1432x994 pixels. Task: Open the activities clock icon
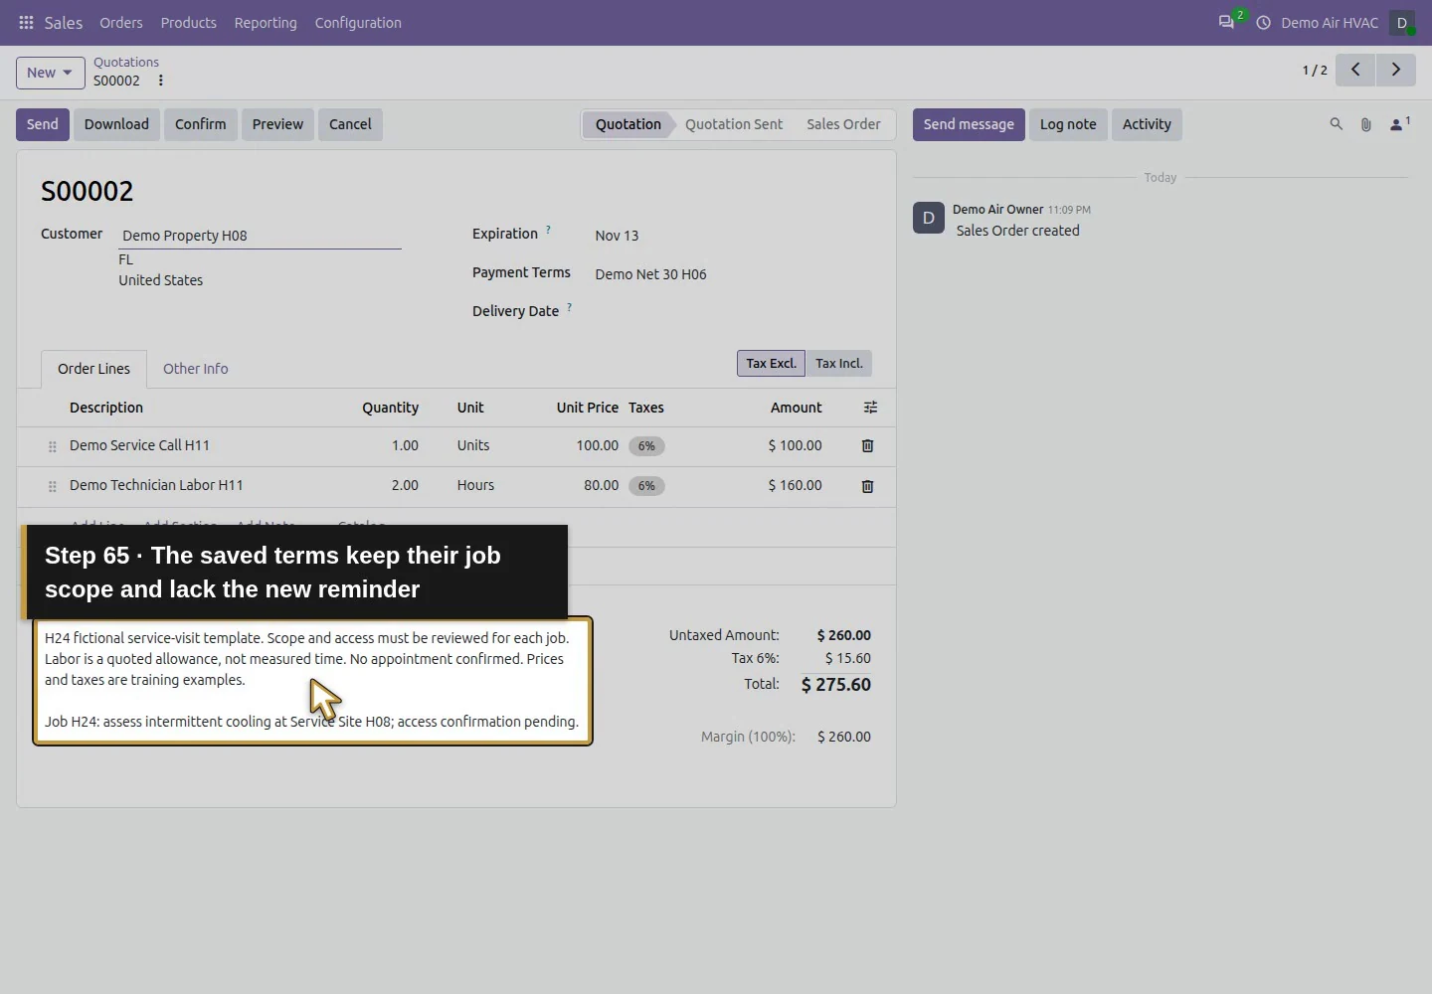click(x=1263, y=23)
